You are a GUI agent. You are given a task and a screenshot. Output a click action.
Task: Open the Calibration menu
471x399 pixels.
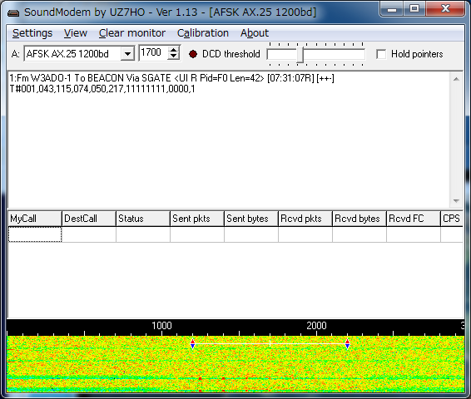pos(203,33)
